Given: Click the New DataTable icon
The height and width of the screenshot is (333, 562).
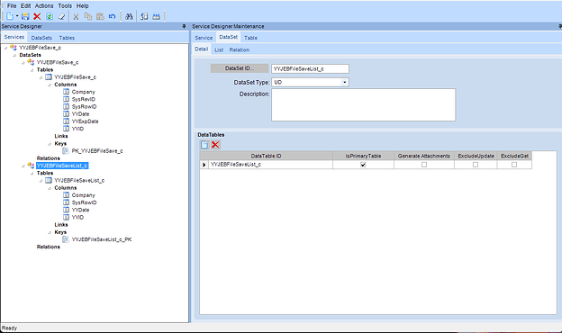Looking at the screenshot, I should click(204, 145).
